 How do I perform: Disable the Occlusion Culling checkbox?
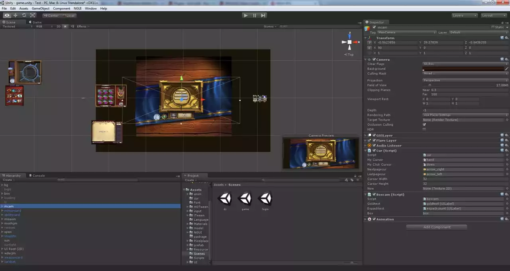click(424, 125)
